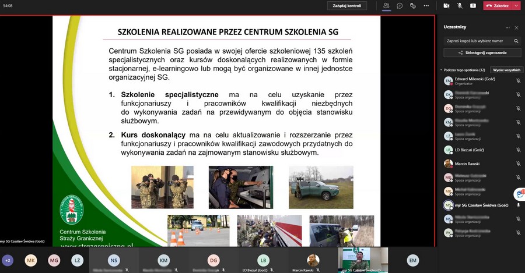Open the meeting chat icon
The image size is (525, 273).
(x=400, y=6)
